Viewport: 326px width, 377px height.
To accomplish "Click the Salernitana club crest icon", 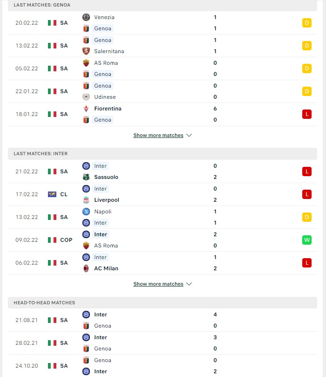I will click(x=86, y=51).
